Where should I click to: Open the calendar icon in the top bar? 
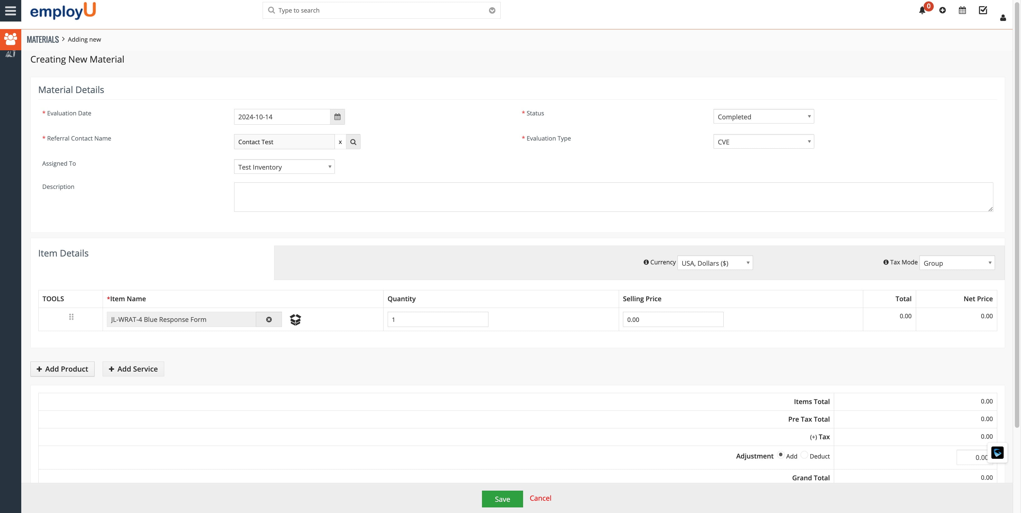click(x=962, y=10)
